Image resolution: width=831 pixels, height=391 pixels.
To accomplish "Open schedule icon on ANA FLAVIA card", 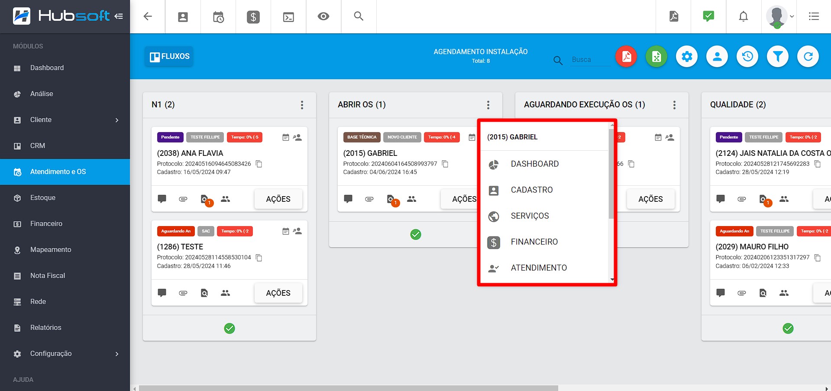I will pyautogui.click(x=285, y=137).
